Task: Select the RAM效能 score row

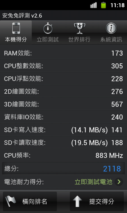Action: (x=63, y=53)
